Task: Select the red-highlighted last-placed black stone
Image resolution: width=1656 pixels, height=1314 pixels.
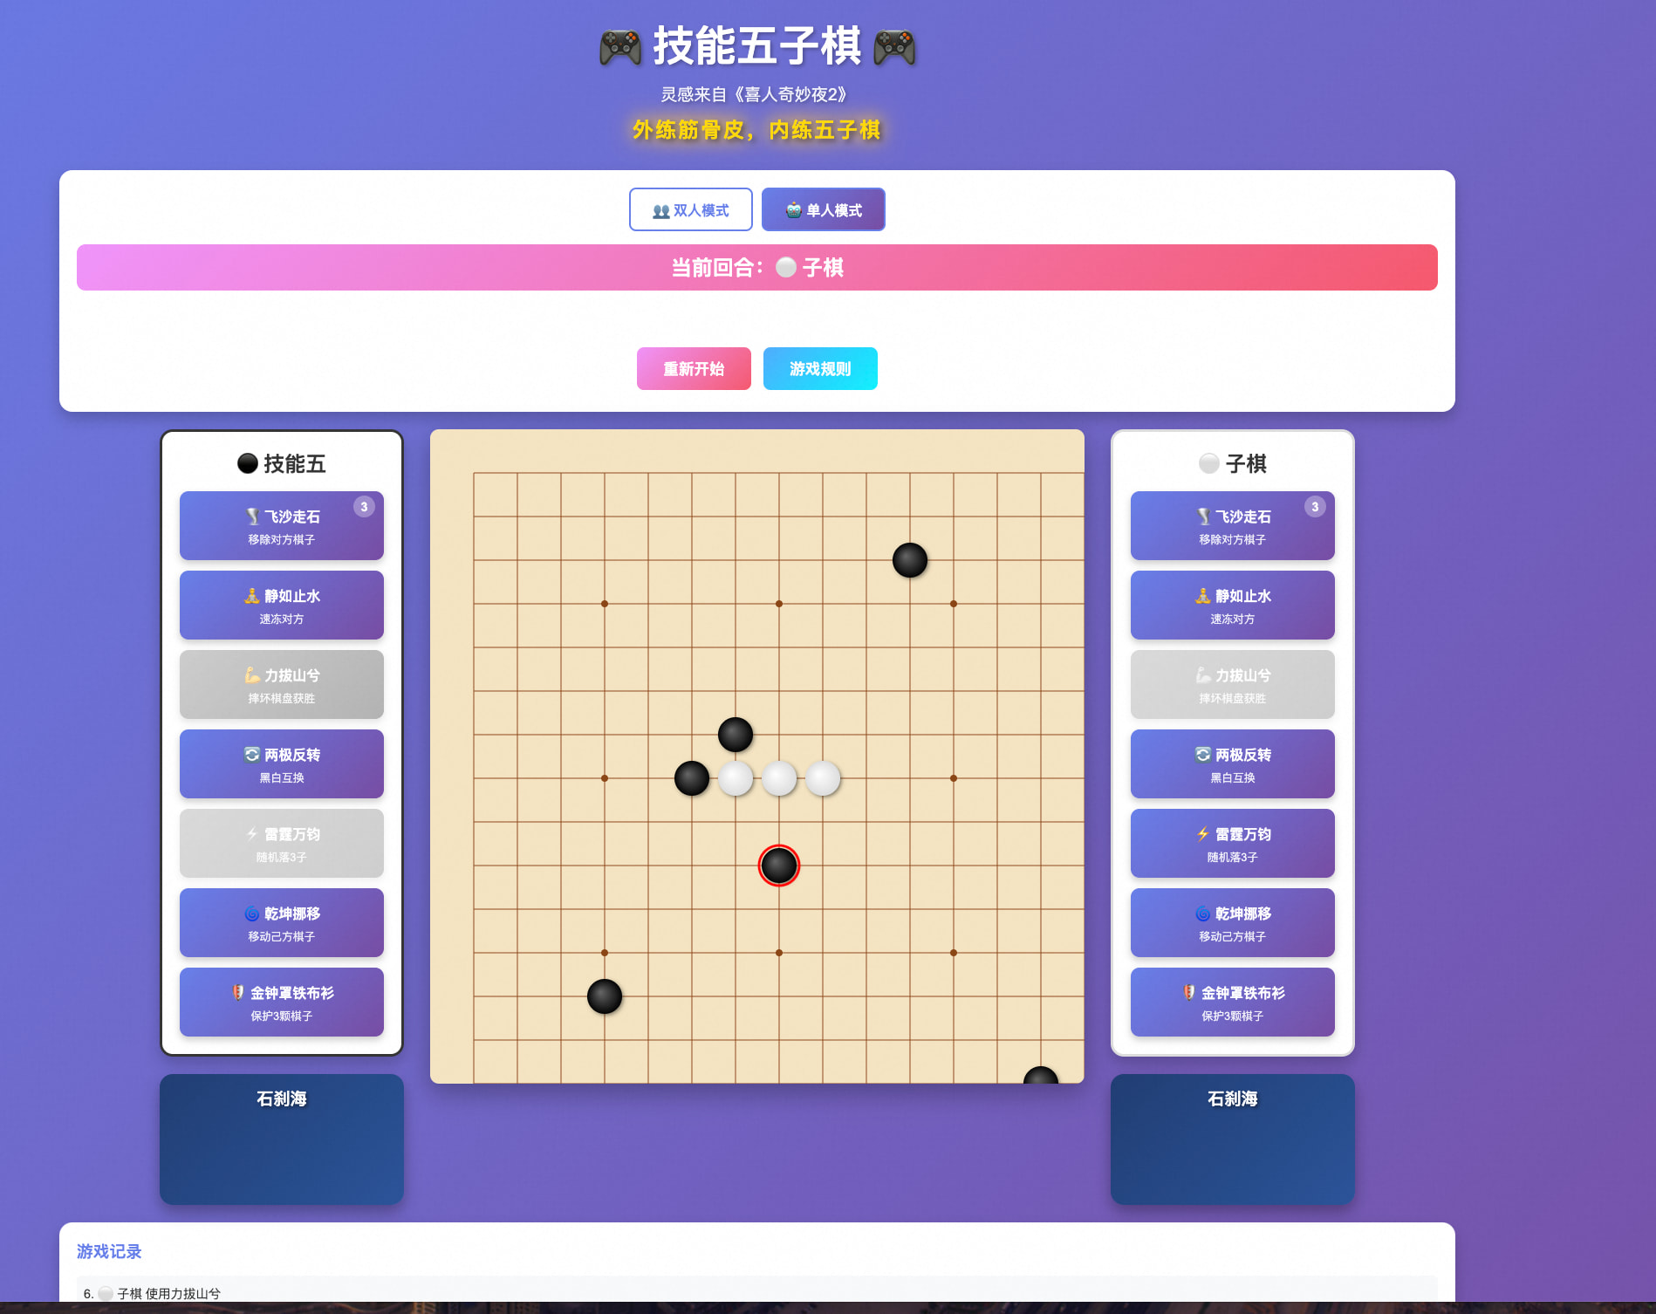Action: [779, 866]
